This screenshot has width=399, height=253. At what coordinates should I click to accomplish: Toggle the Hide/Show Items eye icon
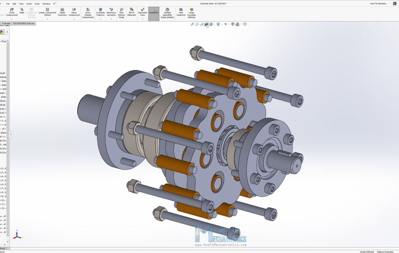[x=225, y=24]
